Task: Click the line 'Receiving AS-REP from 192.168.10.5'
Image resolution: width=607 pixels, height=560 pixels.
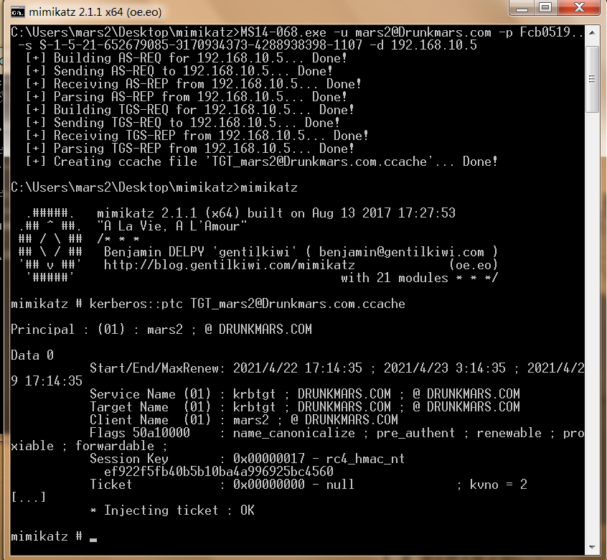Action: 193,84
